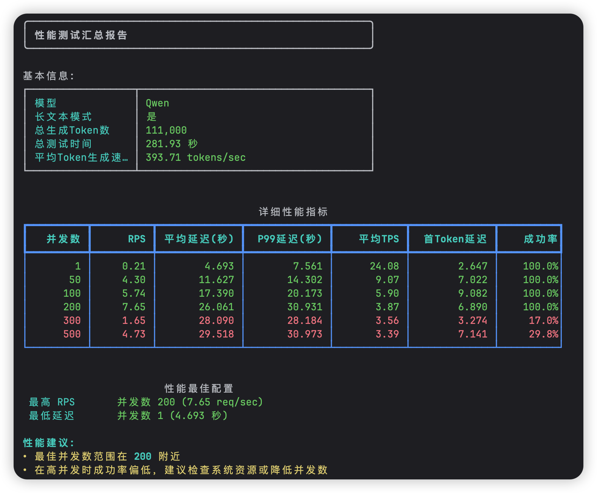This screenshot has width=597, height=493.
Task: Click the RPS column header in table
Action: click(136, 239)
